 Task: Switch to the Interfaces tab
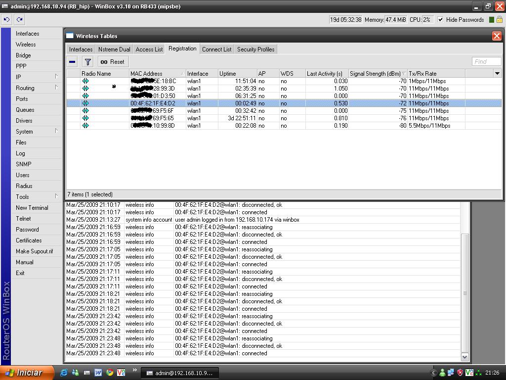click(81, 49)
